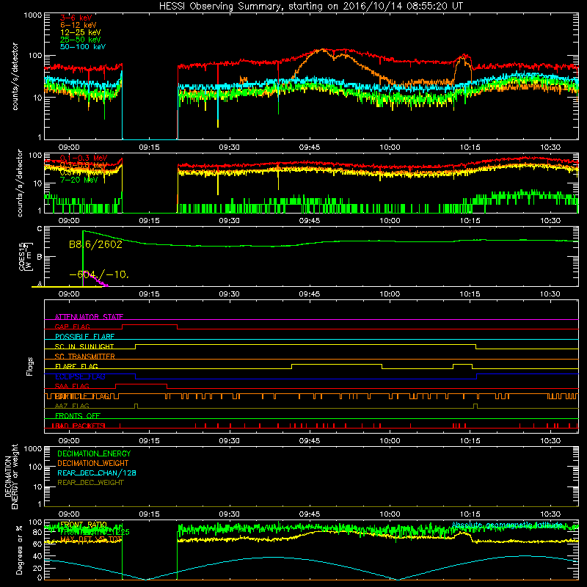The height and width of the screenshot is (587, 587).
Task: Click the -604./-10. position annotation
Action: click(99, 274)
